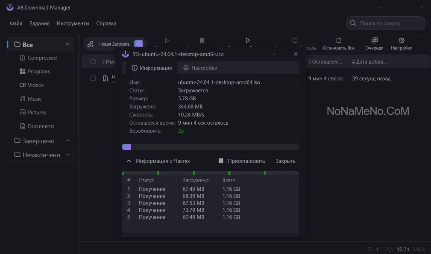Tick the select-all checkbox in list header
Image resolution: width=431 pixels, height=254 pixels.
tap(93, 62)
